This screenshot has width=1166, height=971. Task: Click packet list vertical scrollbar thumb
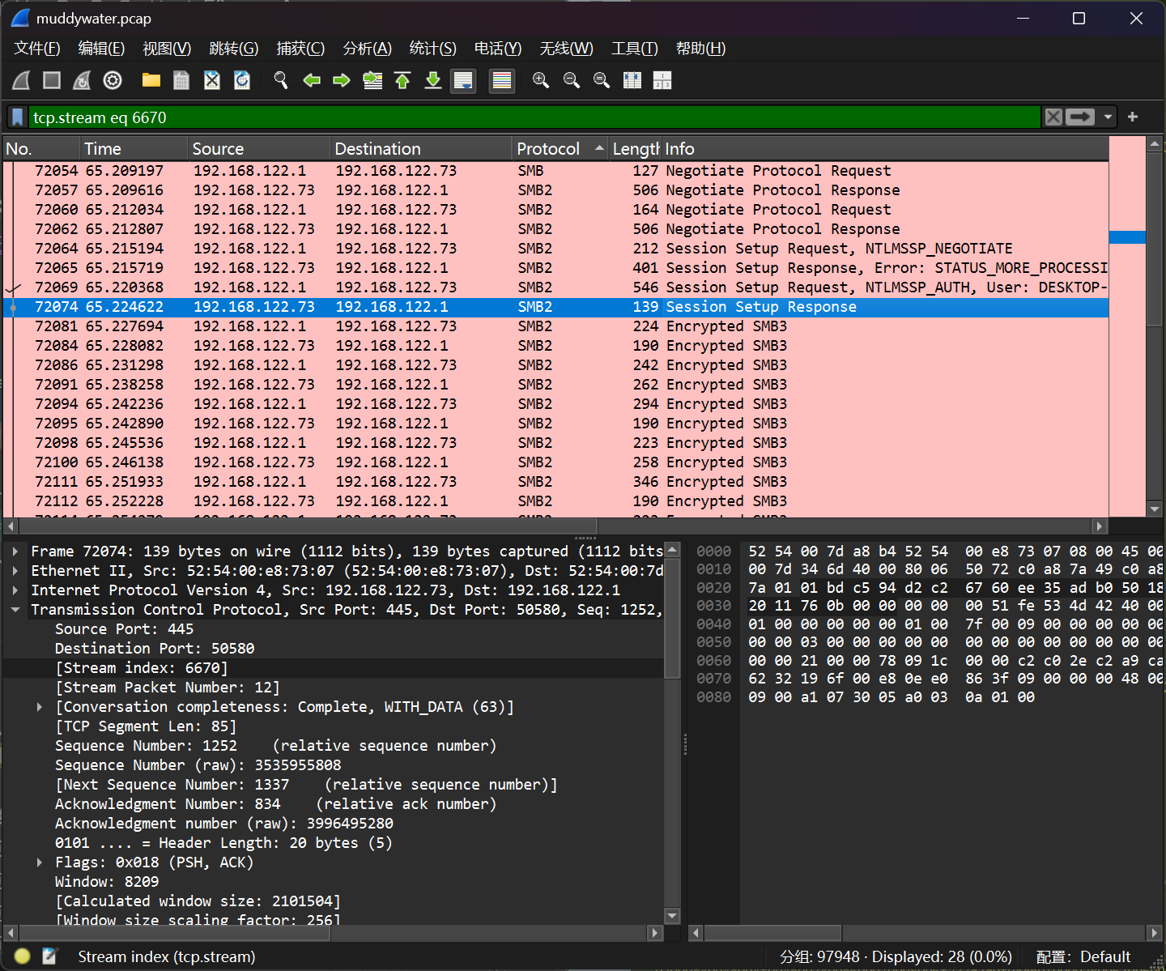[x=1155, y=238]
